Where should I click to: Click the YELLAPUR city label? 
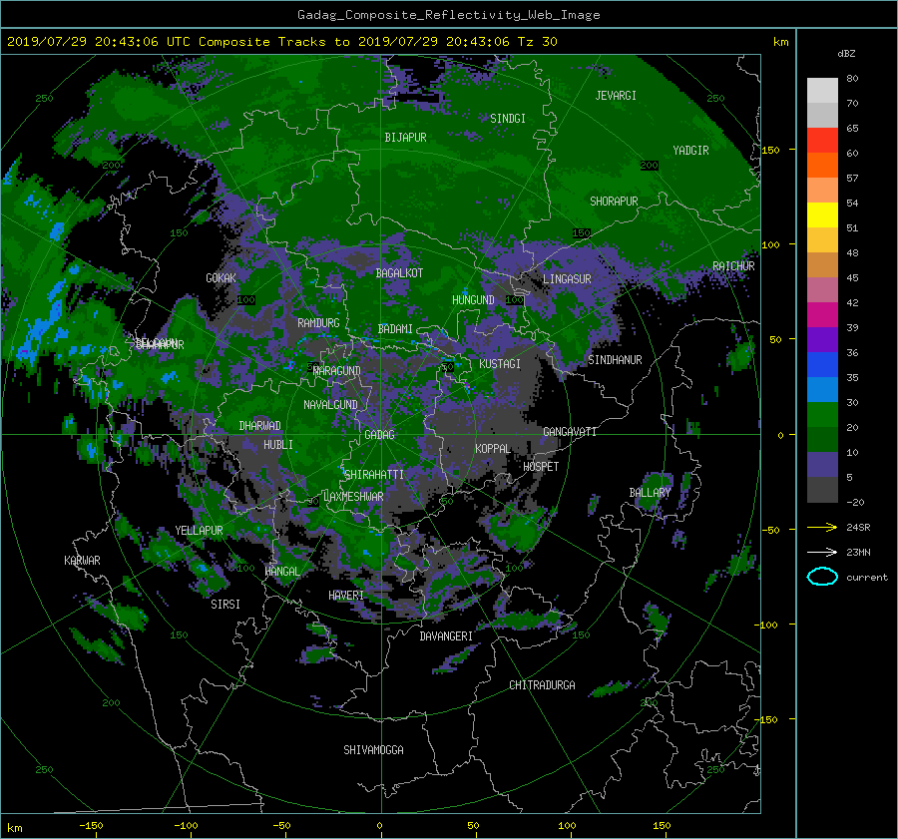pos(199,531)
